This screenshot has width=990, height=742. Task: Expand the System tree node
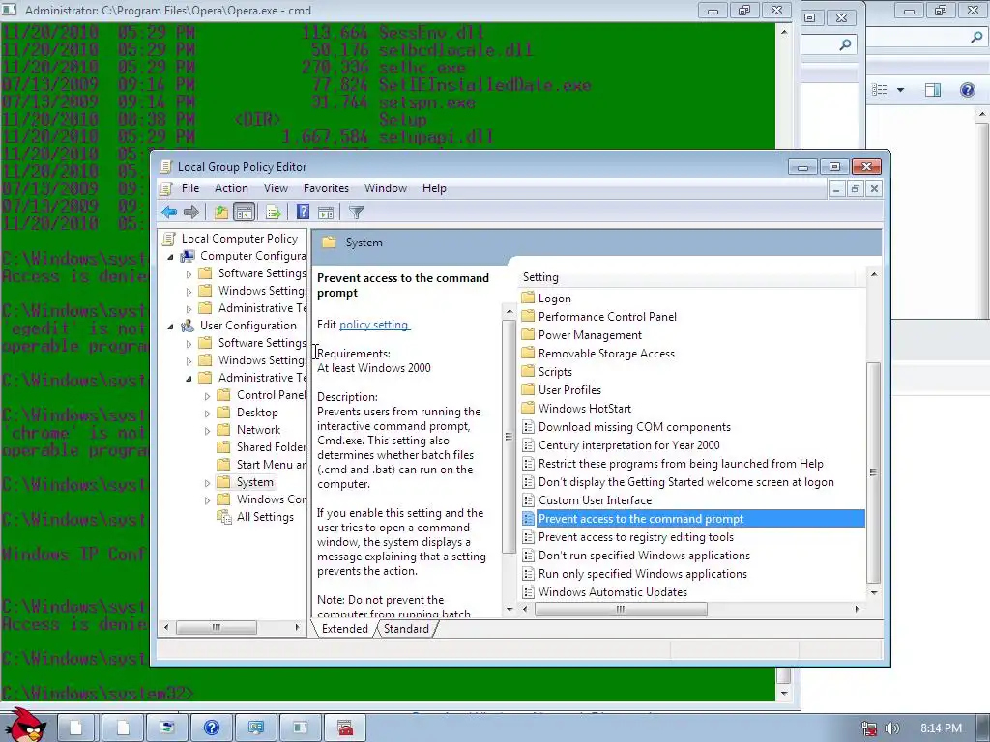tap(207, 483)
